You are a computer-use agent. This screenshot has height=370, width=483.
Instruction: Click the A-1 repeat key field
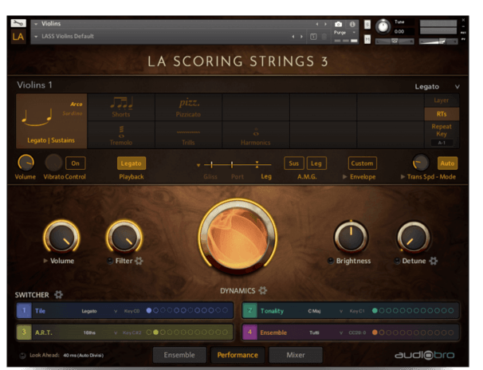pyautogui.click(x=442, y=143)
